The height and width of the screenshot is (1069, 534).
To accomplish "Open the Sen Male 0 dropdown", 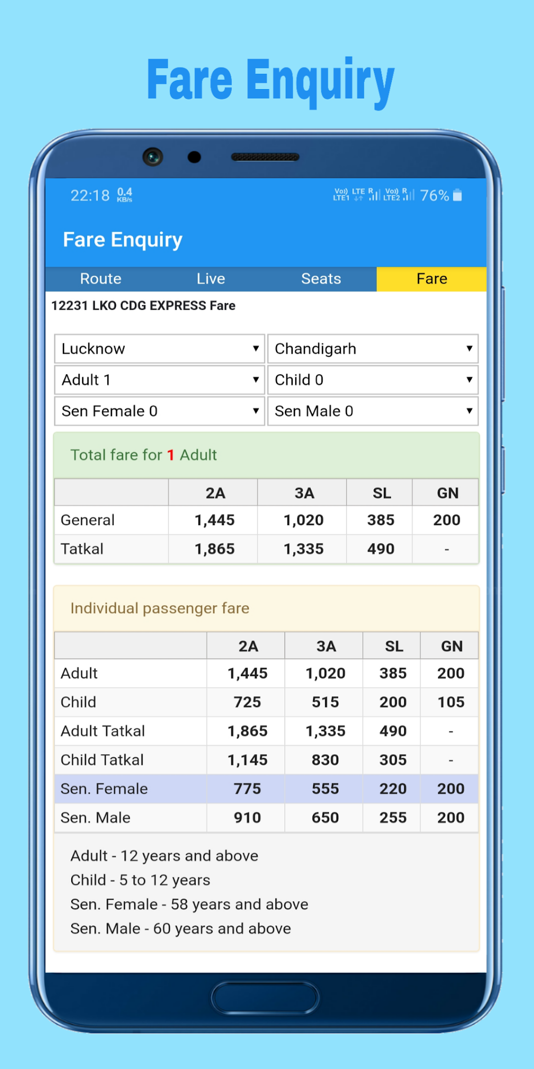I will point(373,411).
